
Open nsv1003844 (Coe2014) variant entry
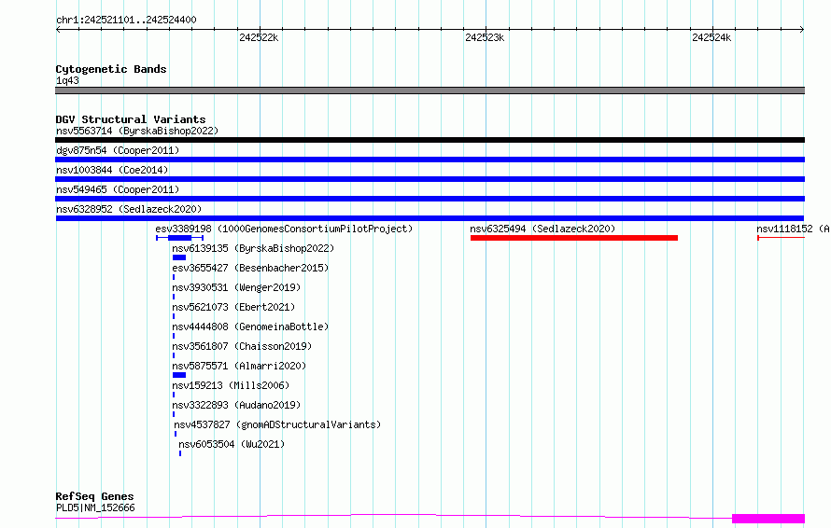[112, 170]
